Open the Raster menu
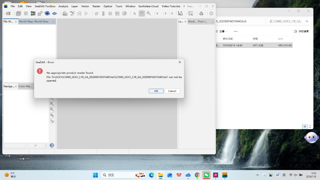 coord(96,6)
